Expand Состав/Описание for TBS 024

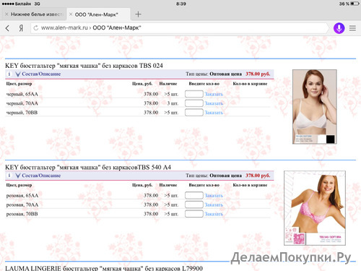click(38, 74)
